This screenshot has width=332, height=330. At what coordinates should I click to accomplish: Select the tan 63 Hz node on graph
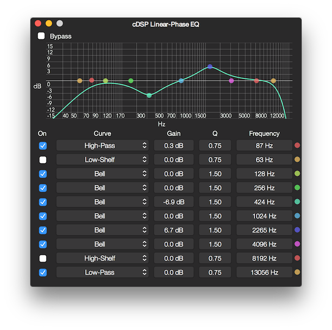80,81
